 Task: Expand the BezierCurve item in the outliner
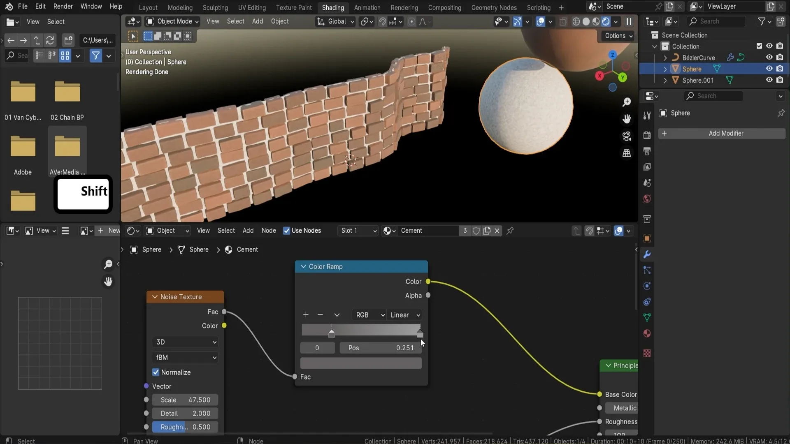664,58
